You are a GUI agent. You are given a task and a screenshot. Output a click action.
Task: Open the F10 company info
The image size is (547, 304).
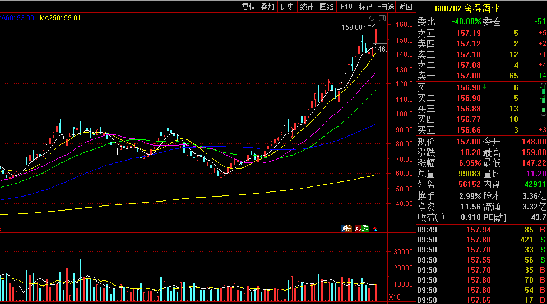click(346, 7)
